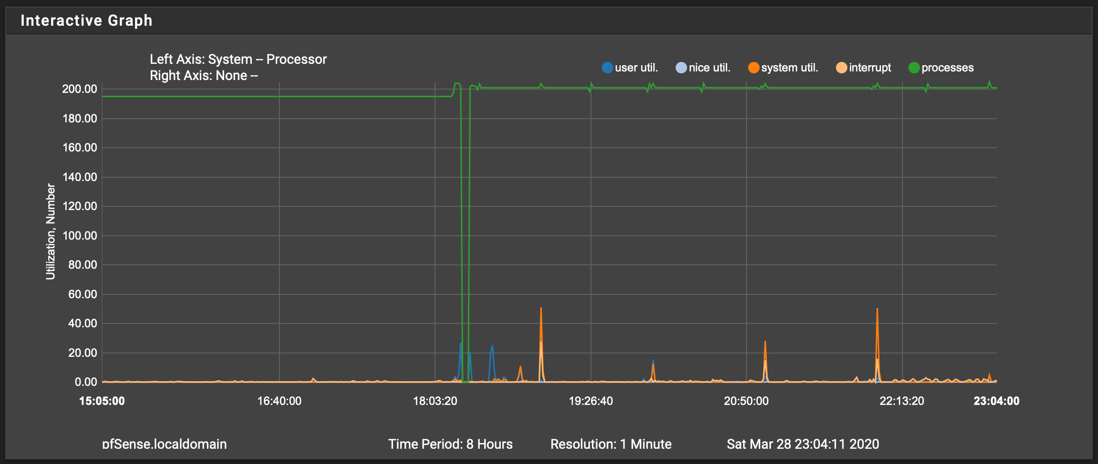Click the Left Axis: System – Processor title

click(x=238, y=59)
